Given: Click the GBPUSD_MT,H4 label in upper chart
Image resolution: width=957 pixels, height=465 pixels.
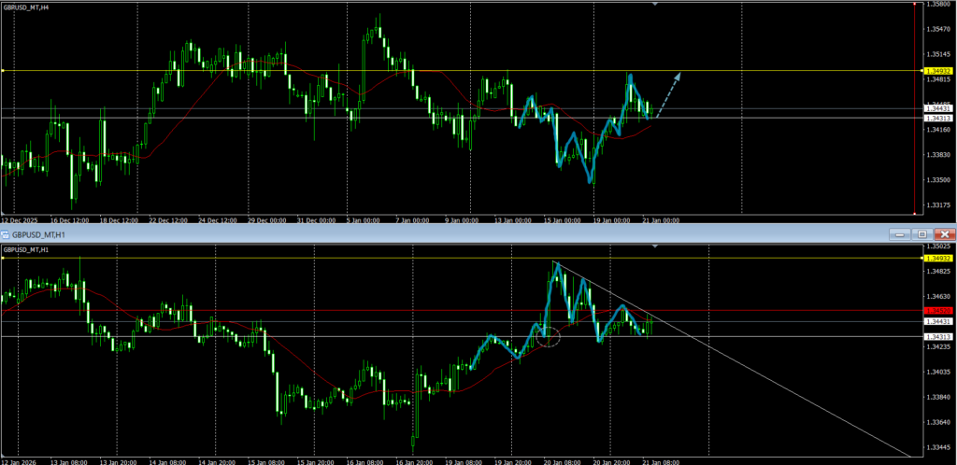Looking at the screenshot, I should pyautogui.click(x=26, y=8).
